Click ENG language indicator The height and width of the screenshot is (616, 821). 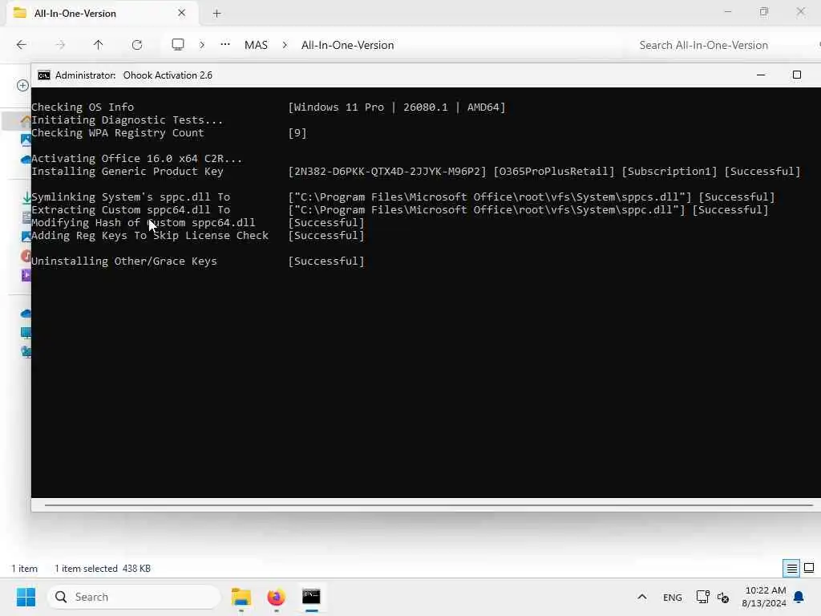[x=673, y=598]
